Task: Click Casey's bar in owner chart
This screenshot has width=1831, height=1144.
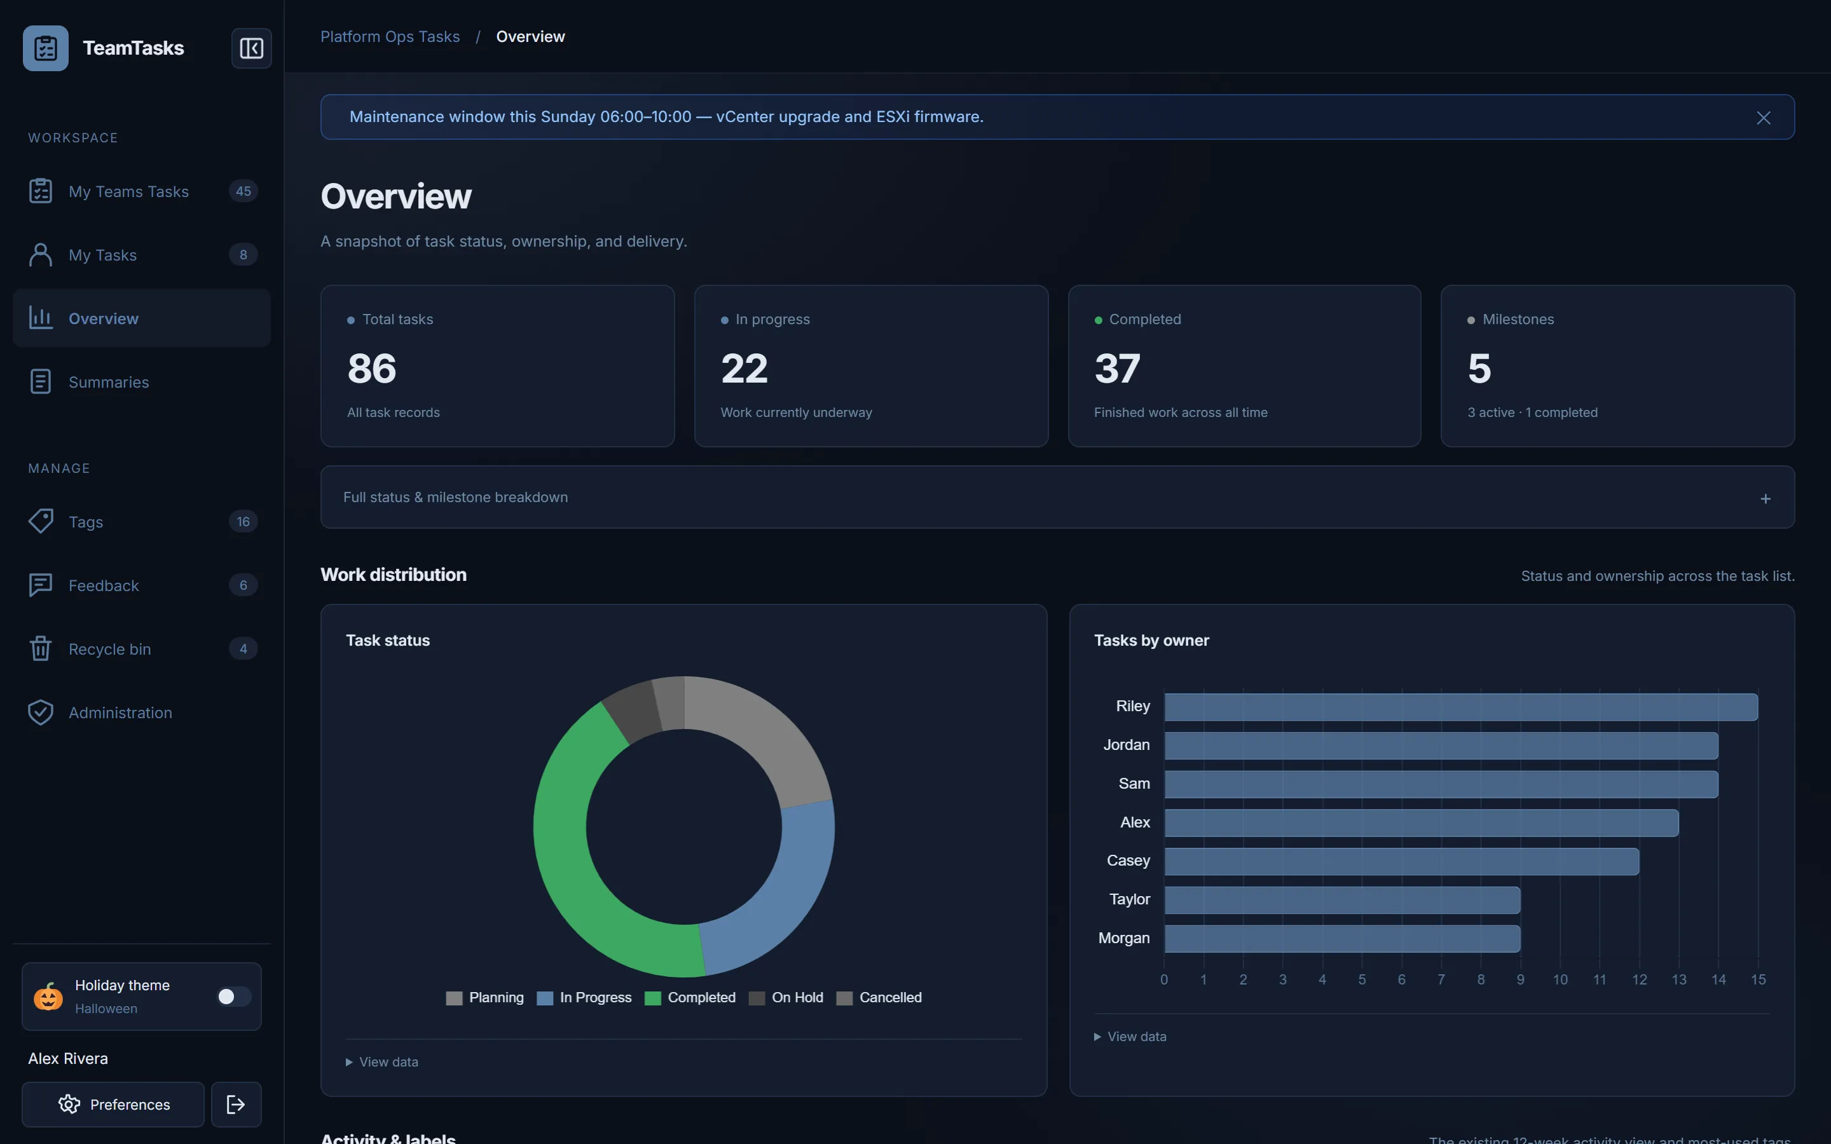Action: click(x=1401, y=861)
